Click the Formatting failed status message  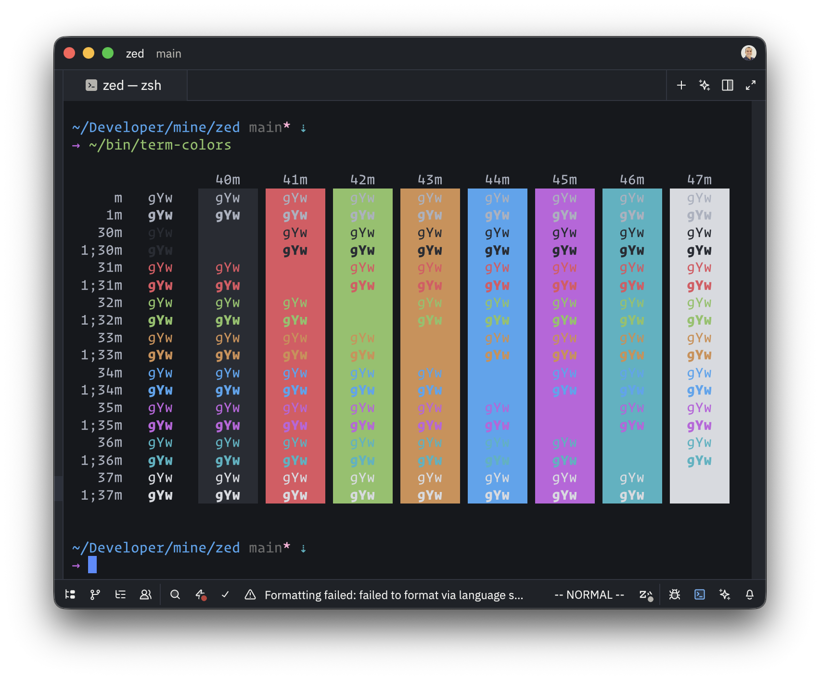[x=394, y=595]
